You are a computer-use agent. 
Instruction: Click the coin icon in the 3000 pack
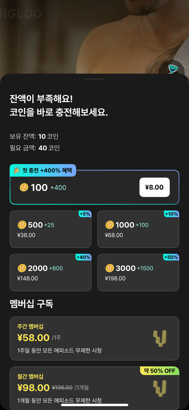(x=110, y=268)
